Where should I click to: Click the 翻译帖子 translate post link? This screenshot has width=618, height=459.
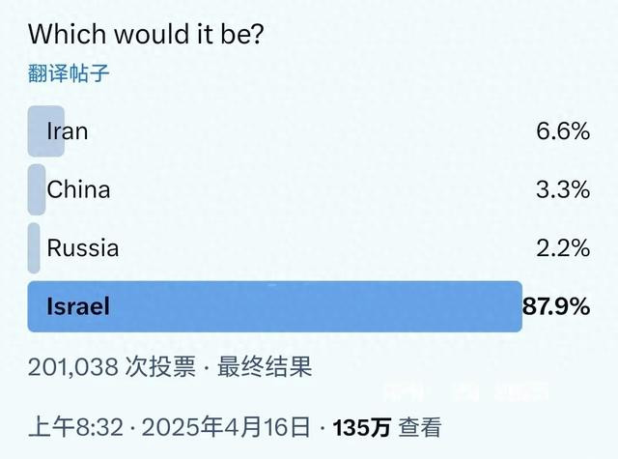(x=69, y=73)
